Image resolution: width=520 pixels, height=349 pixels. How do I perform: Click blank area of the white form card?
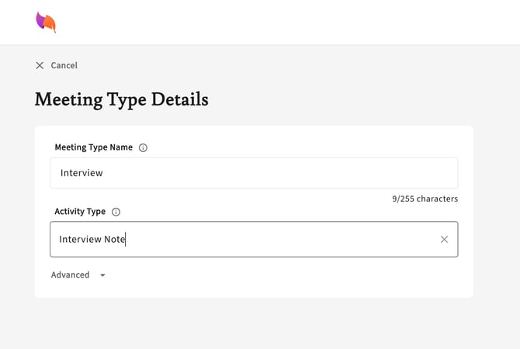coord(310,278)
